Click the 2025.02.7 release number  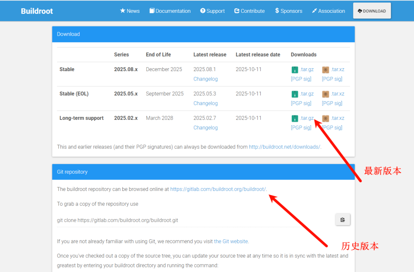click(205, 118)
